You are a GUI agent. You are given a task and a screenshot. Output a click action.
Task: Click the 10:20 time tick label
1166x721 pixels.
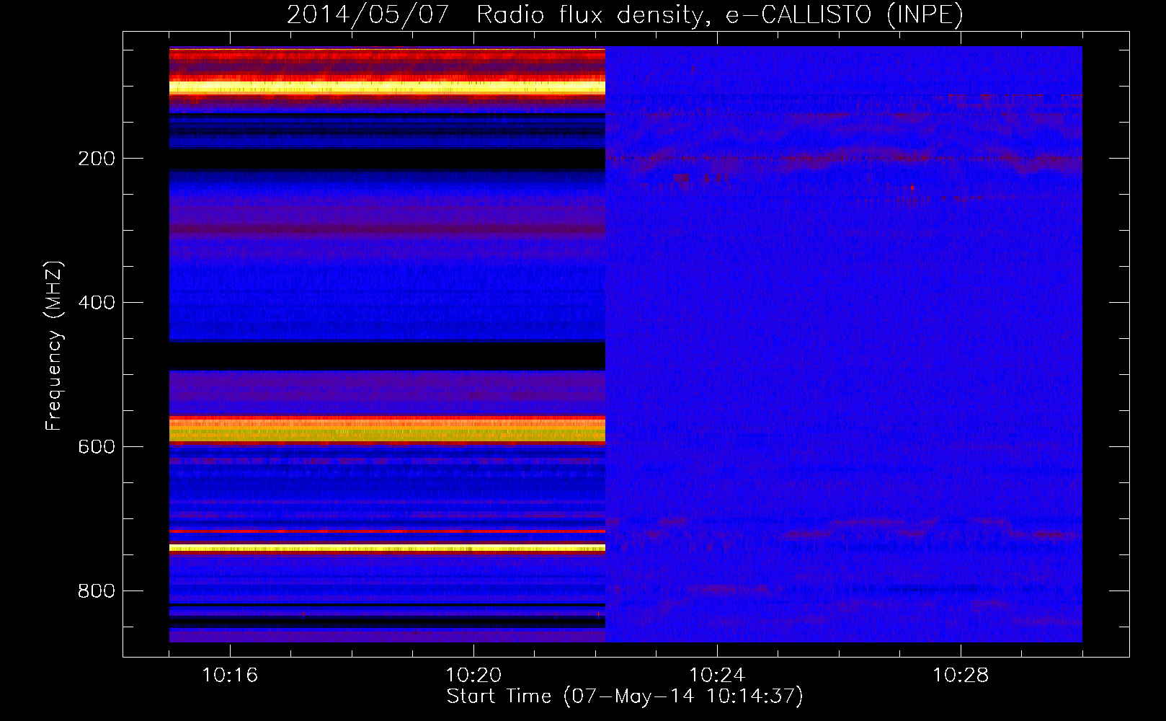[473, 676]
